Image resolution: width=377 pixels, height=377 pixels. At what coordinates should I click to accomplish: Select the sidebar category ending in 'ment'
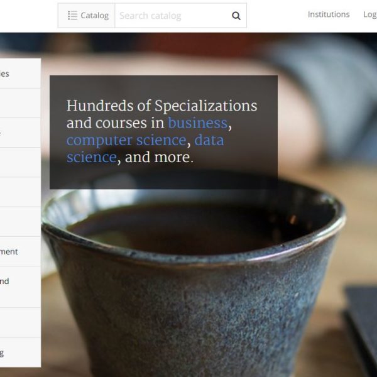tap(20, 251)
